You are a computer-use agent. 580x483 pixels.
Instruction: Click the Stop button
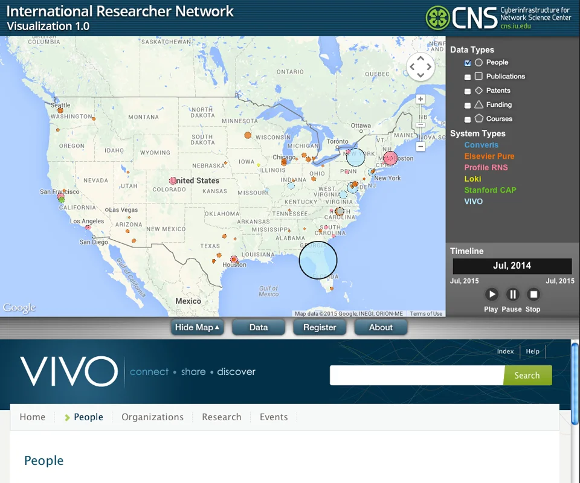(x=533, y=295)
